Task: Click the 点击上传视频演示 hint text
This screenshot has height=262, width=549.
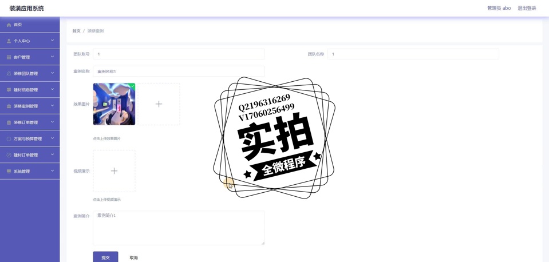Action: [x=106, y=200]
